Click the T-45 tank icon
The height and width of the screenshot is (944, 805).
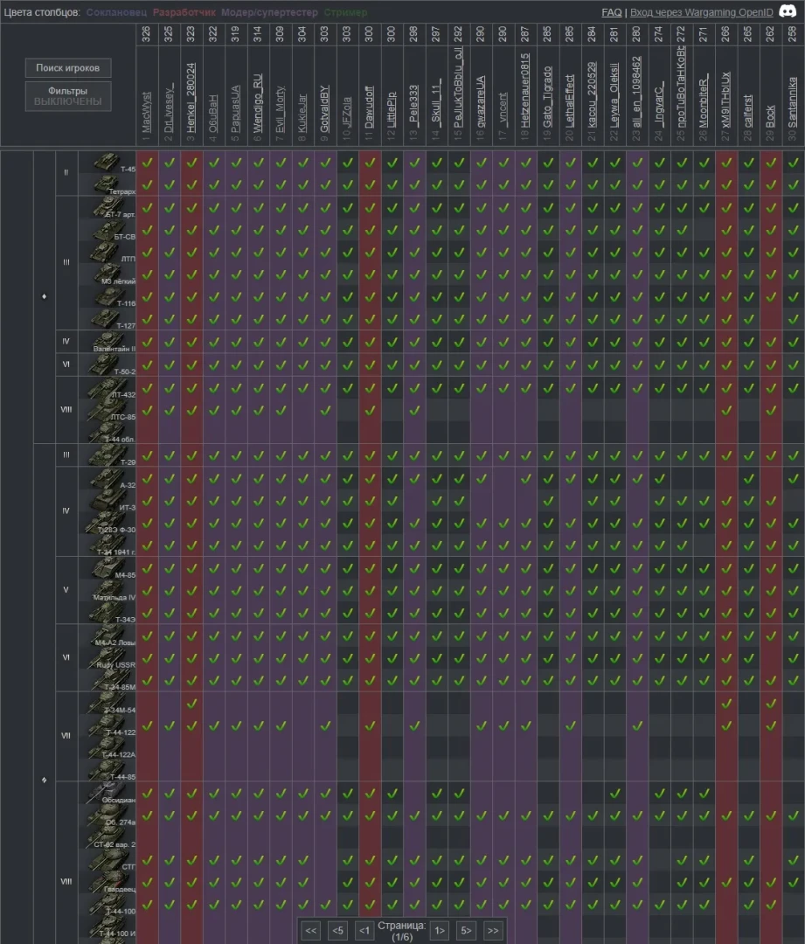point(107,163)
